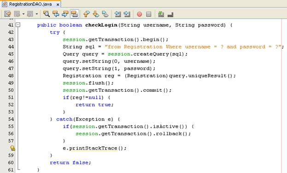Viewport: 287px width, 173px height.
Task: Click Next Bookmark down-arrow icon
Action: [x=96, y=14]
